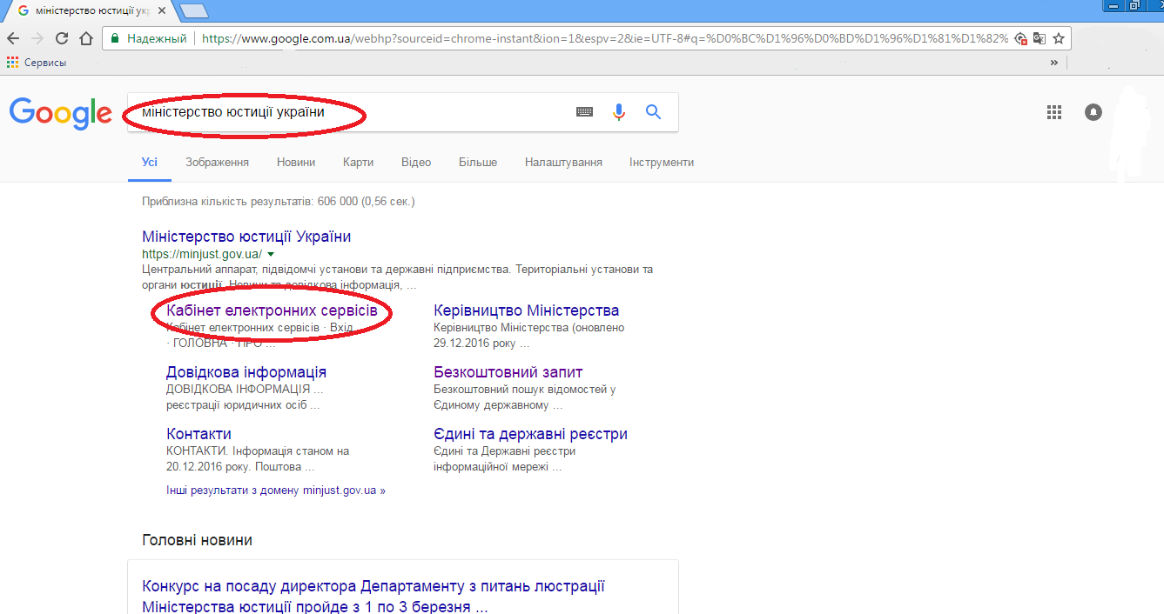Open the Міністерство юстиції України result

tap(246, 237)
